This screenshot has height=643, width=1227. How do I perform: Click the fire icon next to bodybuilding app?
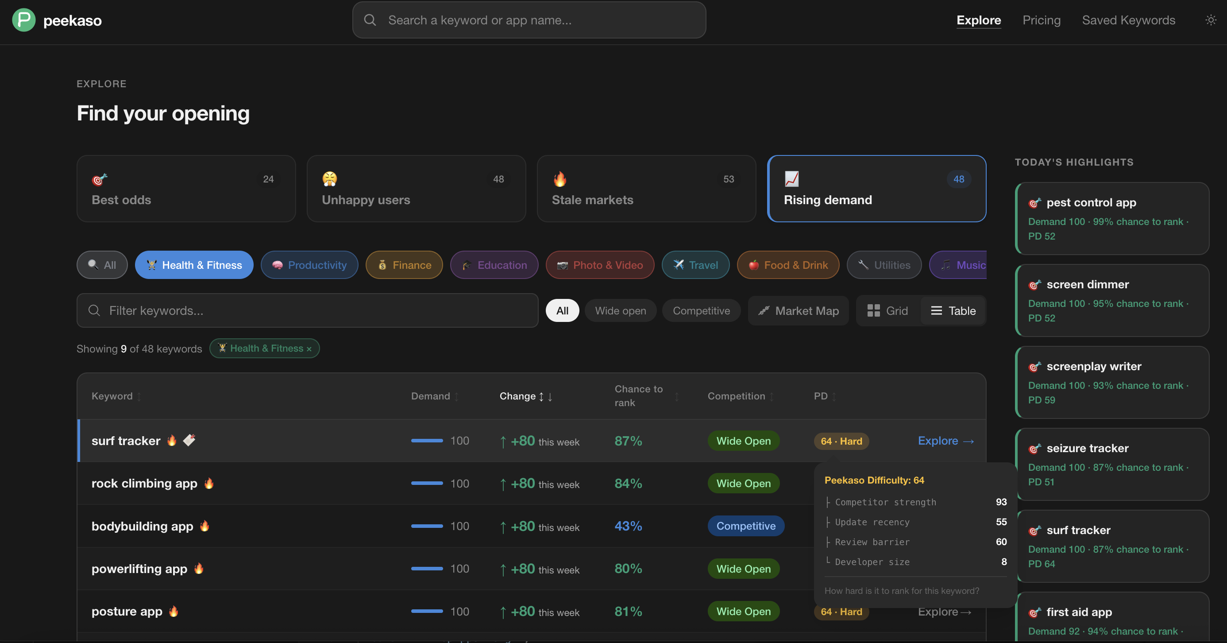[204, 526]
